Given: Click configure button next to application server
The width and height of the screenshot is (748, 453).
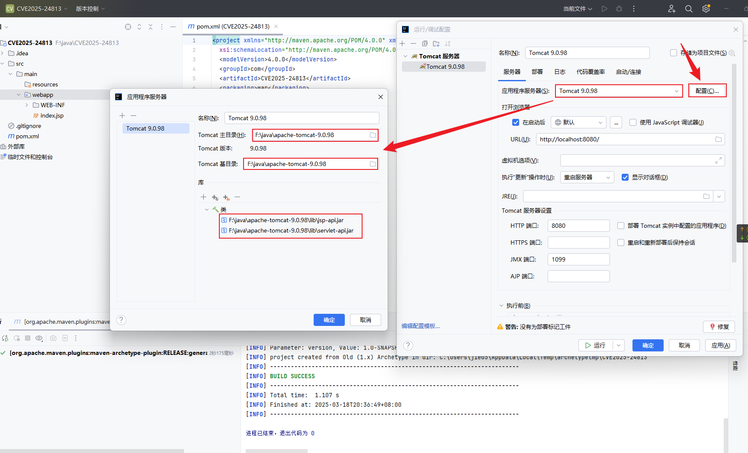Looking at the screenshot, I should pos(707,91).
